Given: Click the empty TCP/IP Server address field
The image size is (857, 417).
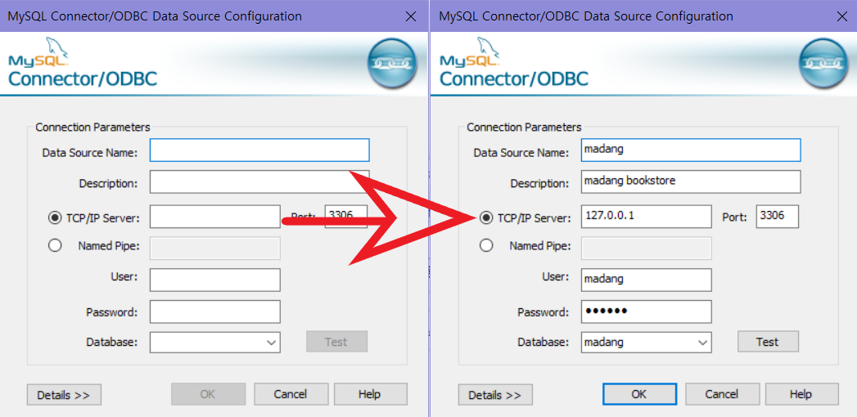Looking at the screenshot, I should [215, 217].
